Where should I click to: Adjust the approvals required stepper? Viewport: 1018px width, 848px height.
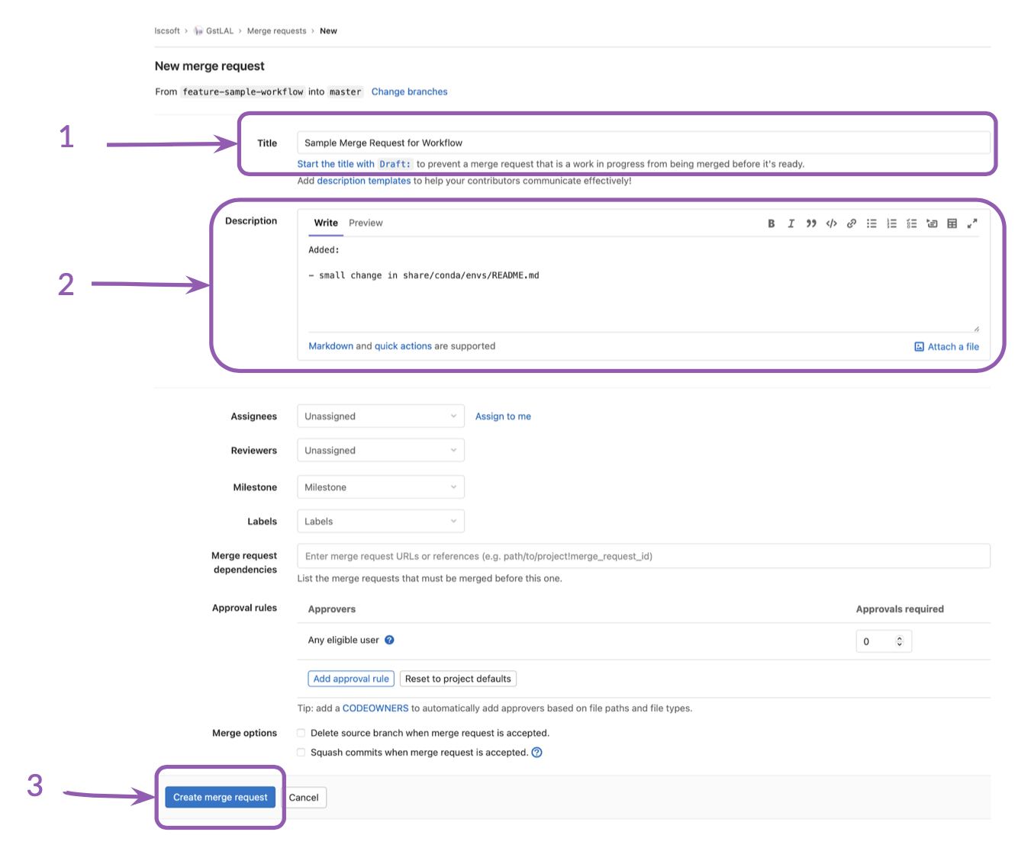[899, 641]
